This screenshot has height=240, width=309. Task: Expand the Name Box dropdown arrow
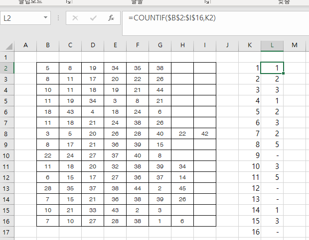click(x=46, y=18)
